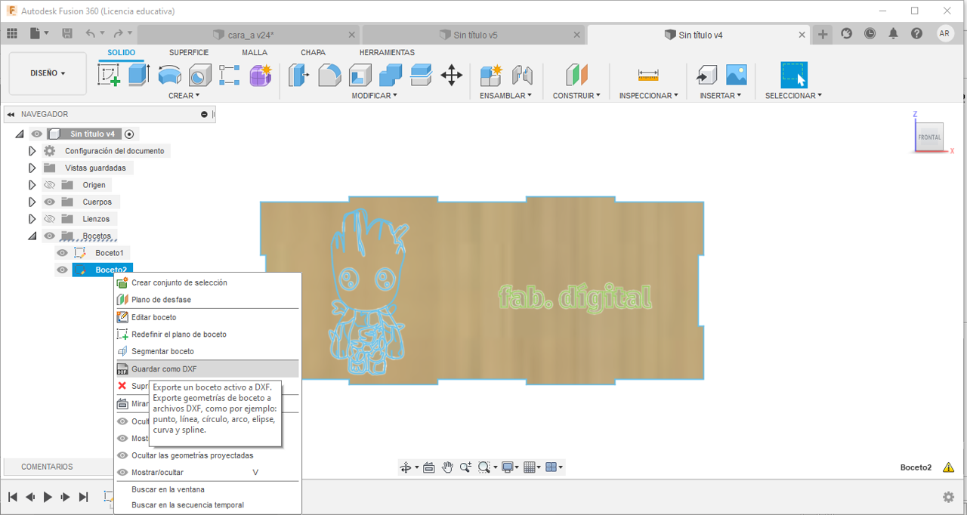Choose Crear conjunto de selección
The height and width of the screenshot is (515, 967).
tap(206, 282)
